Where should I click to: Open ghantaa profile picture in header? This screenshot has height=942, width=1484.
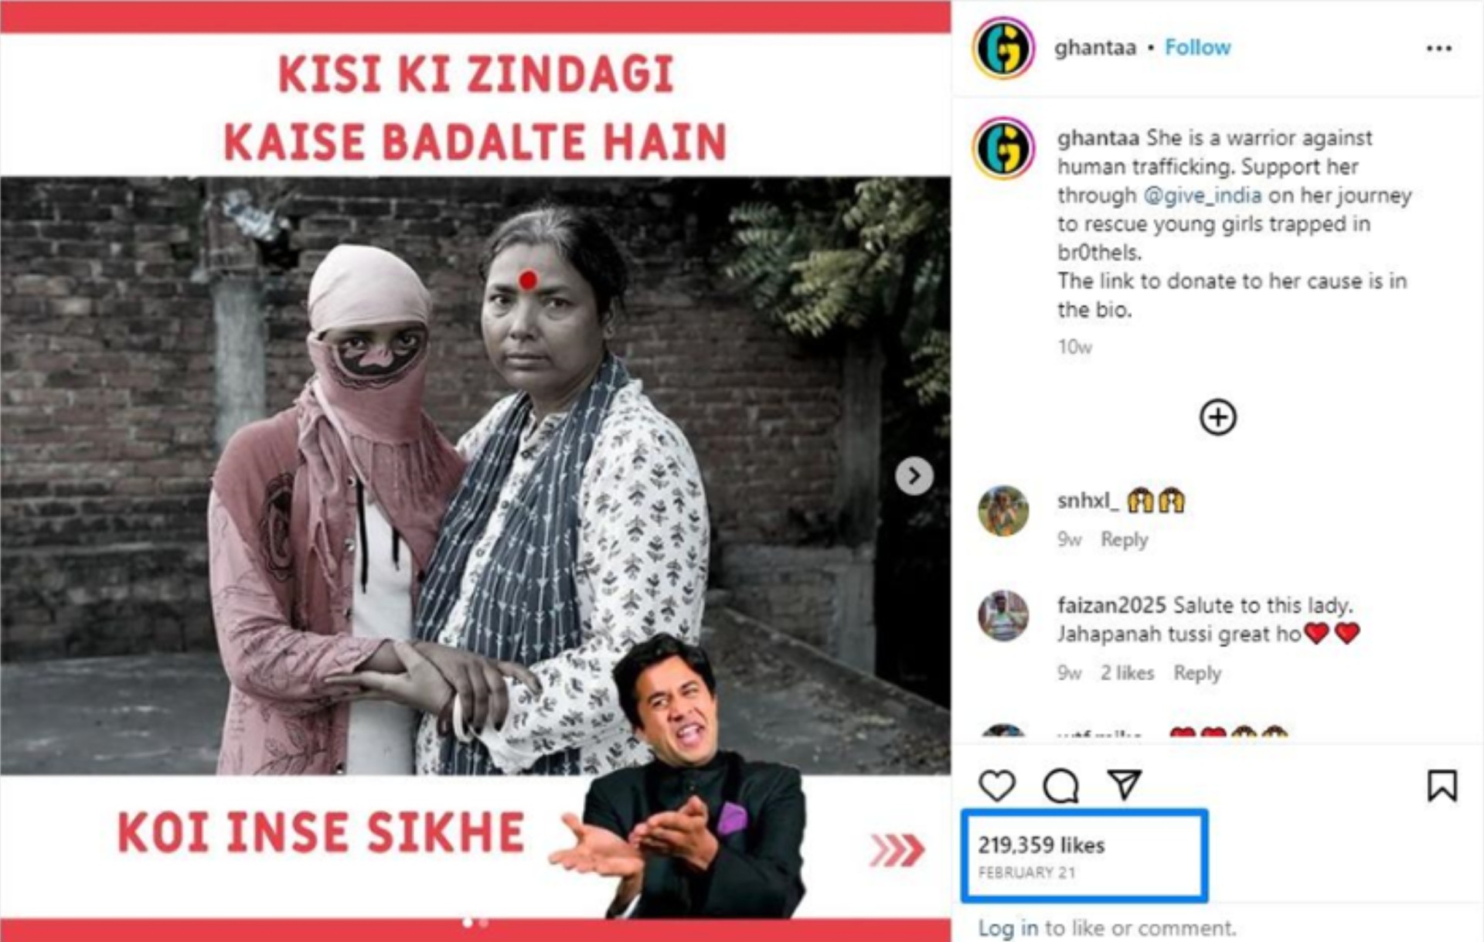click(1003, 48)
